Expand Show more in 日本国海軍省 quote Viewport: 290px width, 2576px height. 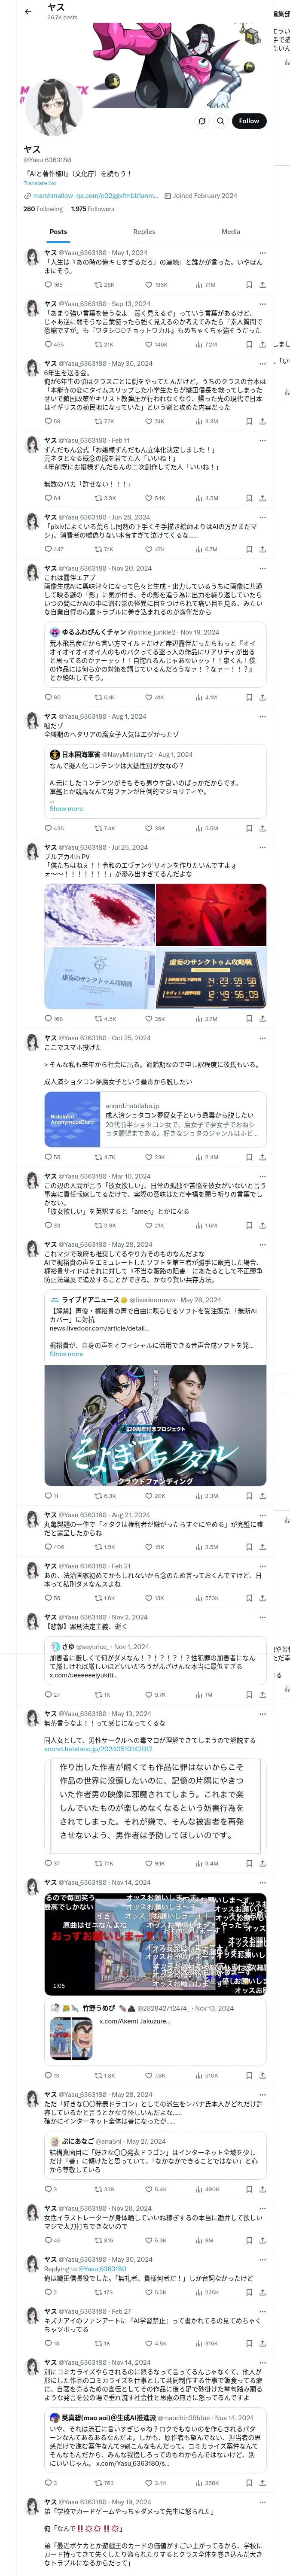(66, 809)
